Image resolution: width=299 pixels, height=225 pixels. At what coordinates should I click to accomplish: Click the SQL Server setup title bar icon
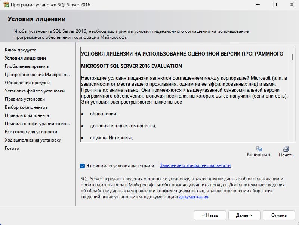point(6,5)
